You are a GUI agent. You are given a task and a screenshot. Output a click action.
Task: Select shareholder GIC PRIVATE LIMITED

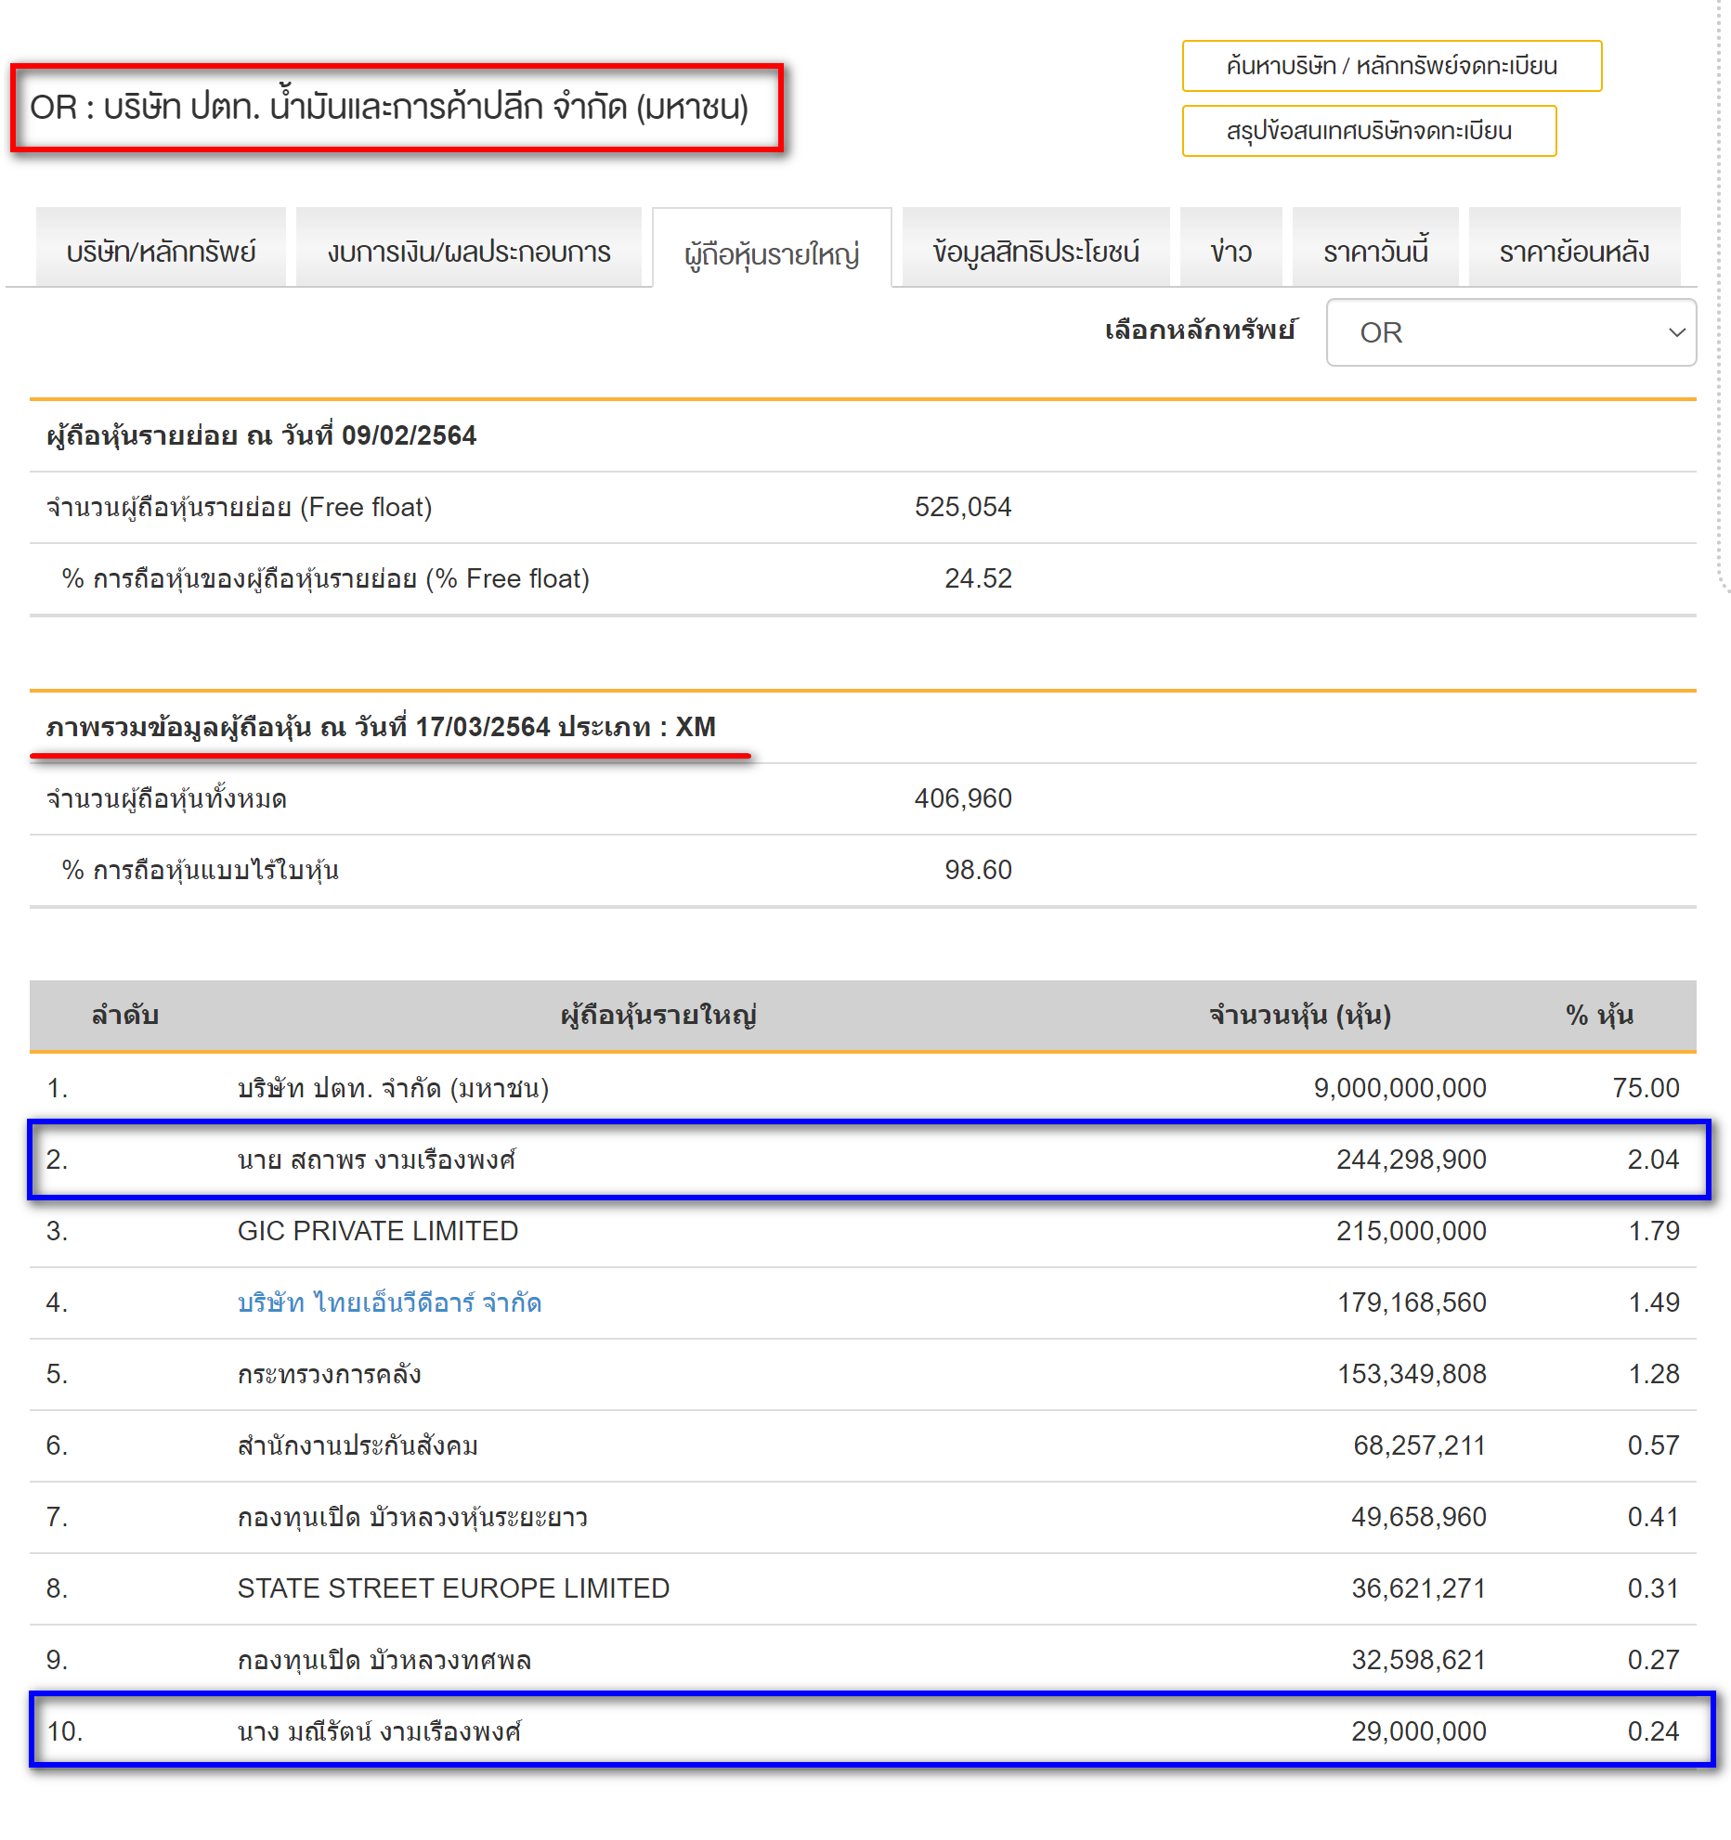(378, 1231)
